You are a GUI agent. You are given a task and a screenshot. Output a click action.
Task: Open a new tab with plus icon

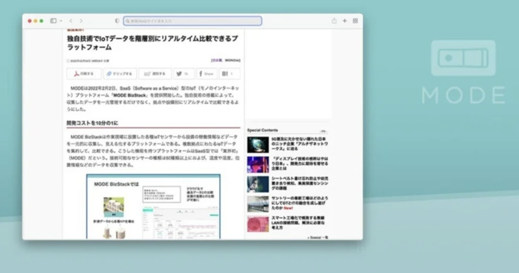point(345,21)
